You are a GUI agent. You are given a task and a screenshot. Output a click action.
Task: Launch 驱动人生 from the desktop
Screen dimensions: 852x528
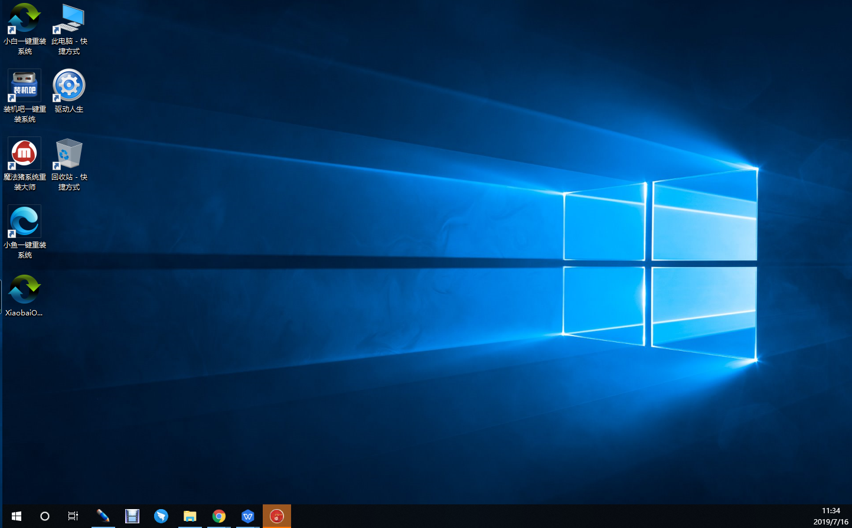68,86
